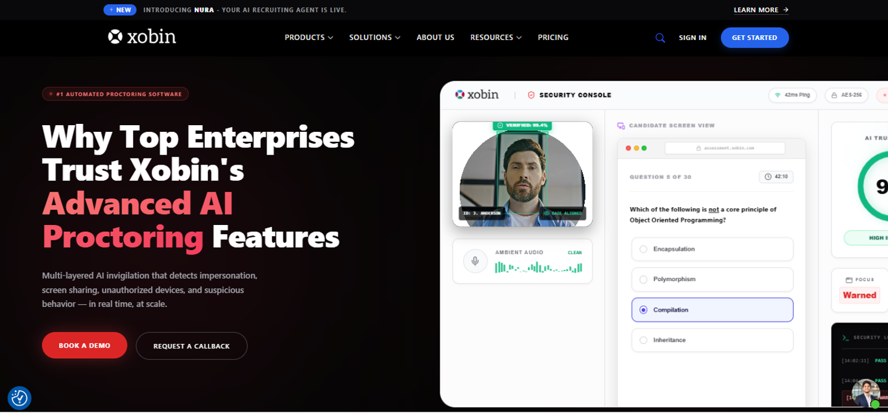Viewport: 888px width, 413px height.
Task: Click the blue NEW badge
Action: (x=120, y=10)
